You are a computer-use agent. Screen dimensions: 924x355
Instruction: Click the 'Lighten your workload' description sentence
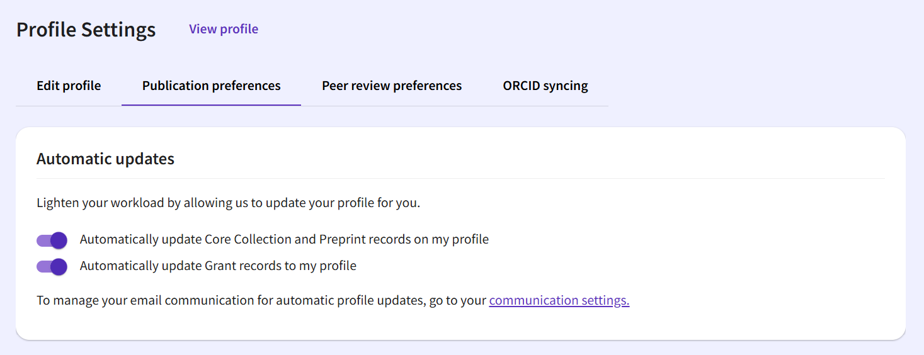[x=228, y=203]
